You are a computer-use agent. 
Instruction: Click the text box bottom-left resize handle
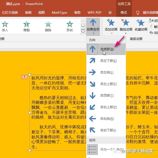coord(29,150)
